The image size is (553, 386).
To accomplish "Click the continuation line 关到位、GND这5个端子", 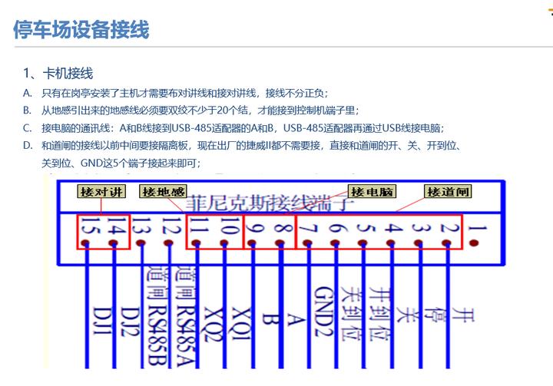I will pos(121,163).
